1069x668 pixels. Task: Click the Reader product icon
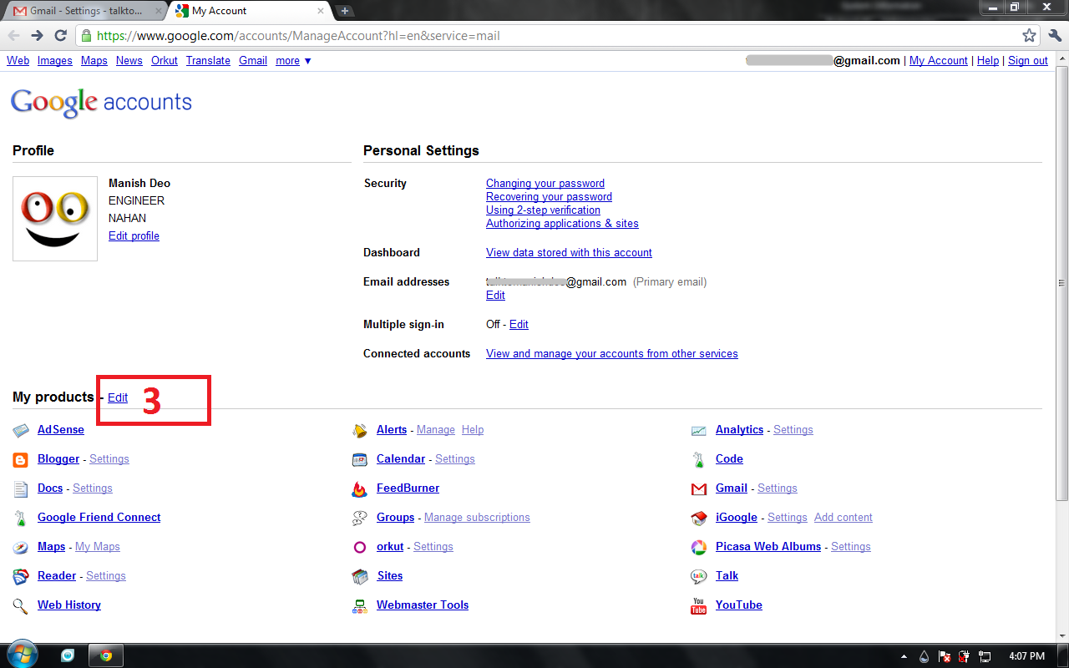(x=21, y=576)
